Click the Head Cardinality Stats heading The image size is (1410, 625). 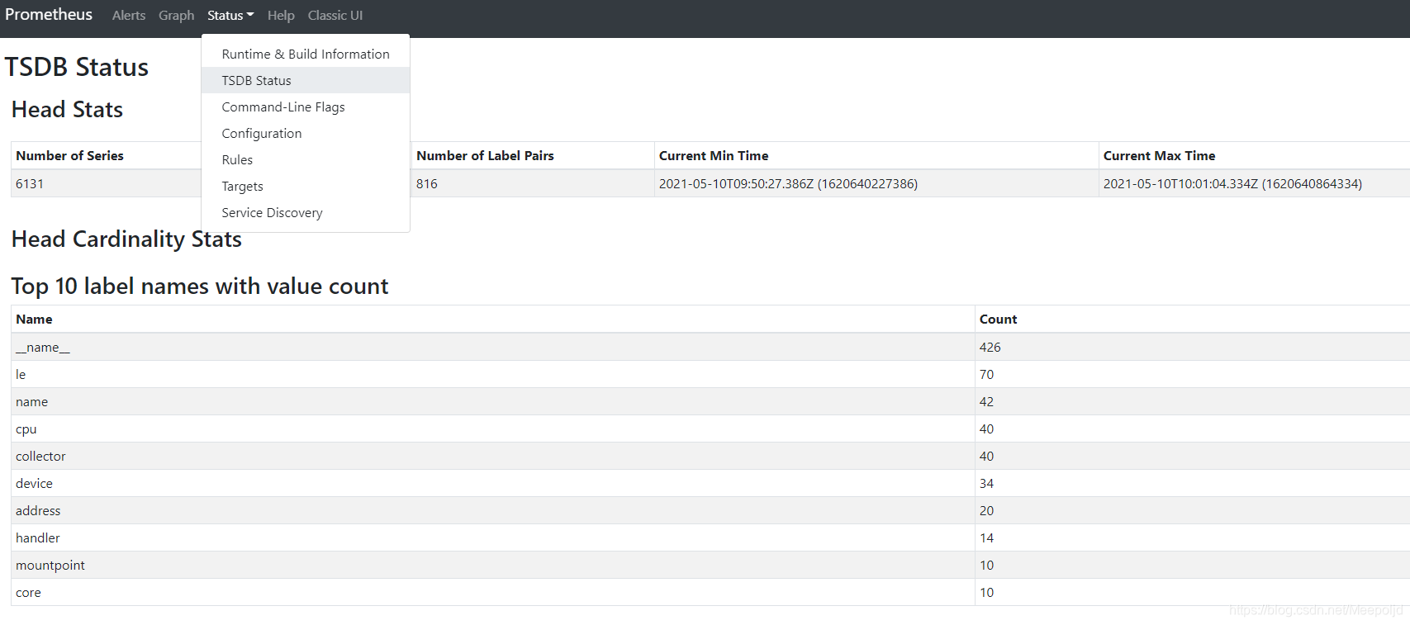point(126,239)
